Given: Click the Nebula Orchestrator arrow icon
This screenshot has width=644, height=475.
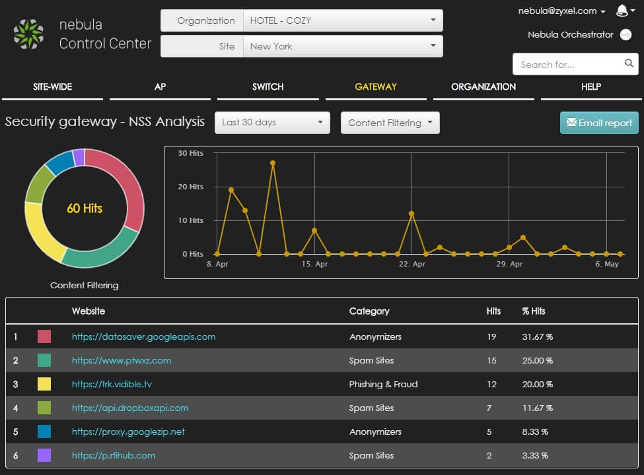Looking at the screenshot, I should coord(626,35).
